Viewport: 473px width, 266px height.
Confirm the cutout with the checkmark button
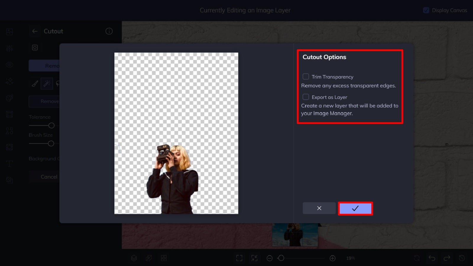(355, 208)
